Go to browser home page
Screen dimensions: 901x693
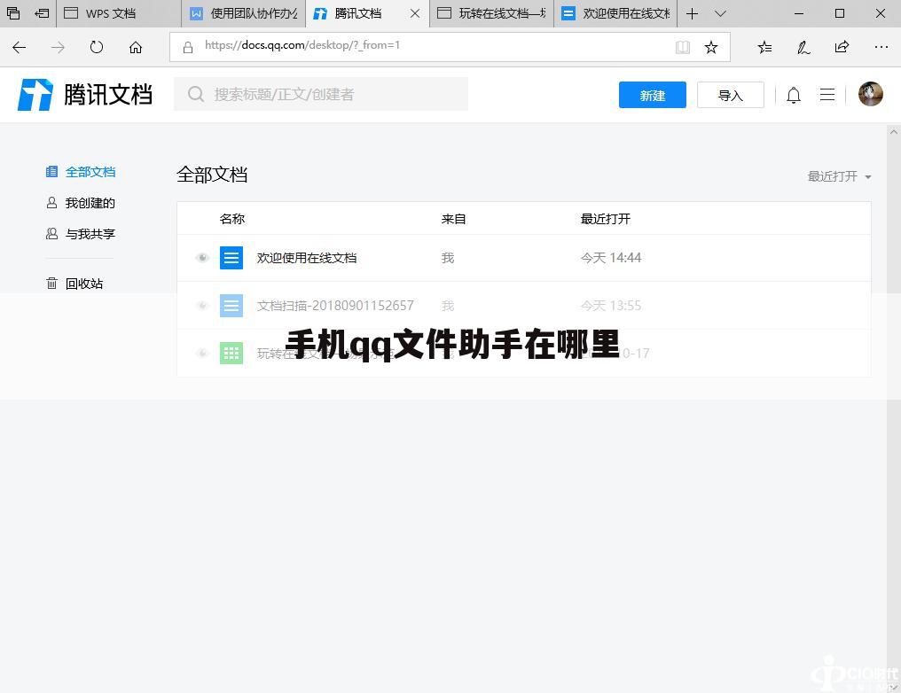click(136, 47)
